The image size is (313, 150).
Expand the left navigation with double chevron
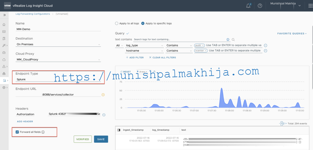coord(4,15)
